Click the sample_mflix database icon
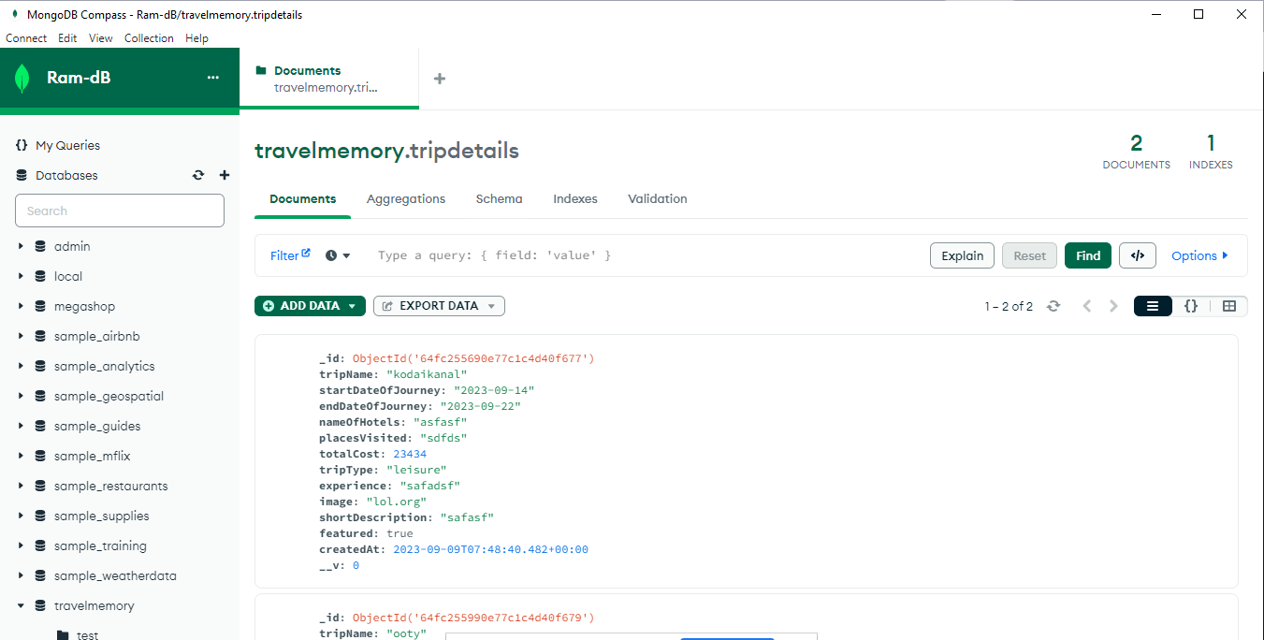Image resolution: width=1264 pixels, height=640 pixels. tap(40, 456)
